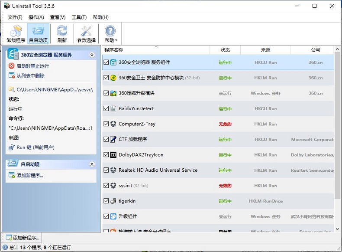Click the status bar info icon

click(5, 247)
